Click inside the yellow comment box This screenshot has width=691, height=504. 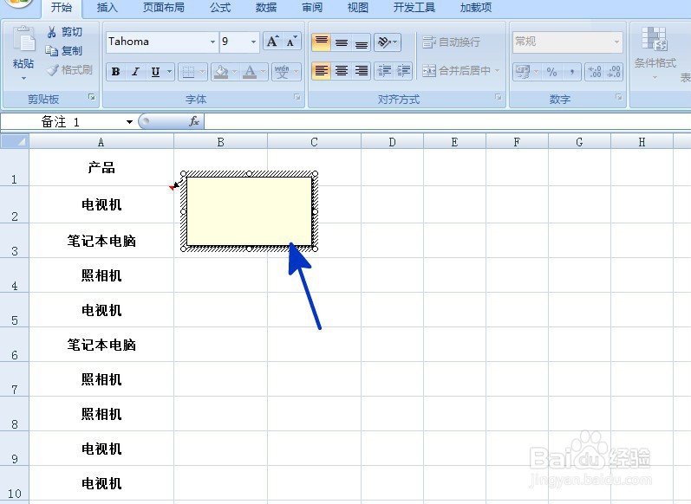coord(249,211)
